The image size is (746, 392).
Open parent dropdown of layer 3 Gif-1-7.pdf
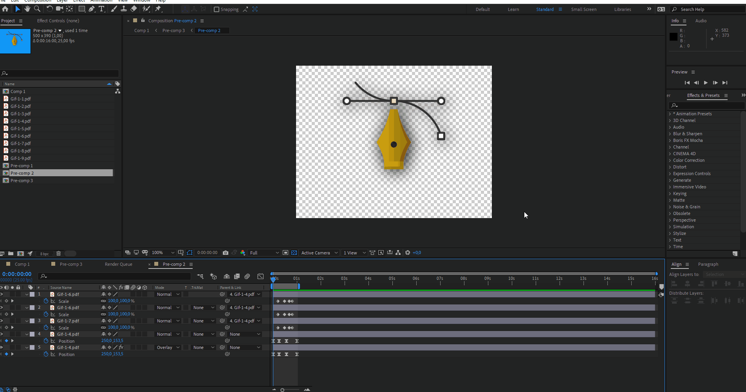[x=245, y=321]
